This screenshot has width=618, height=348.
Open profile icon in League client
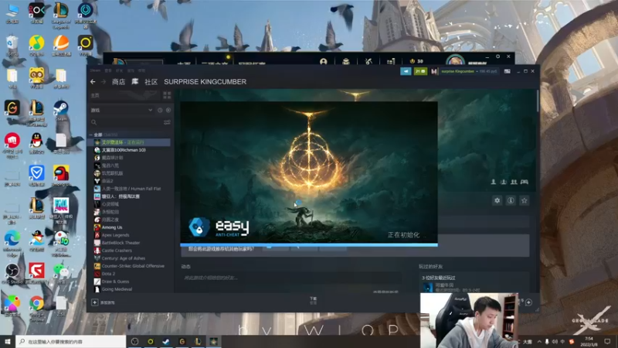[x=324, y=62]
